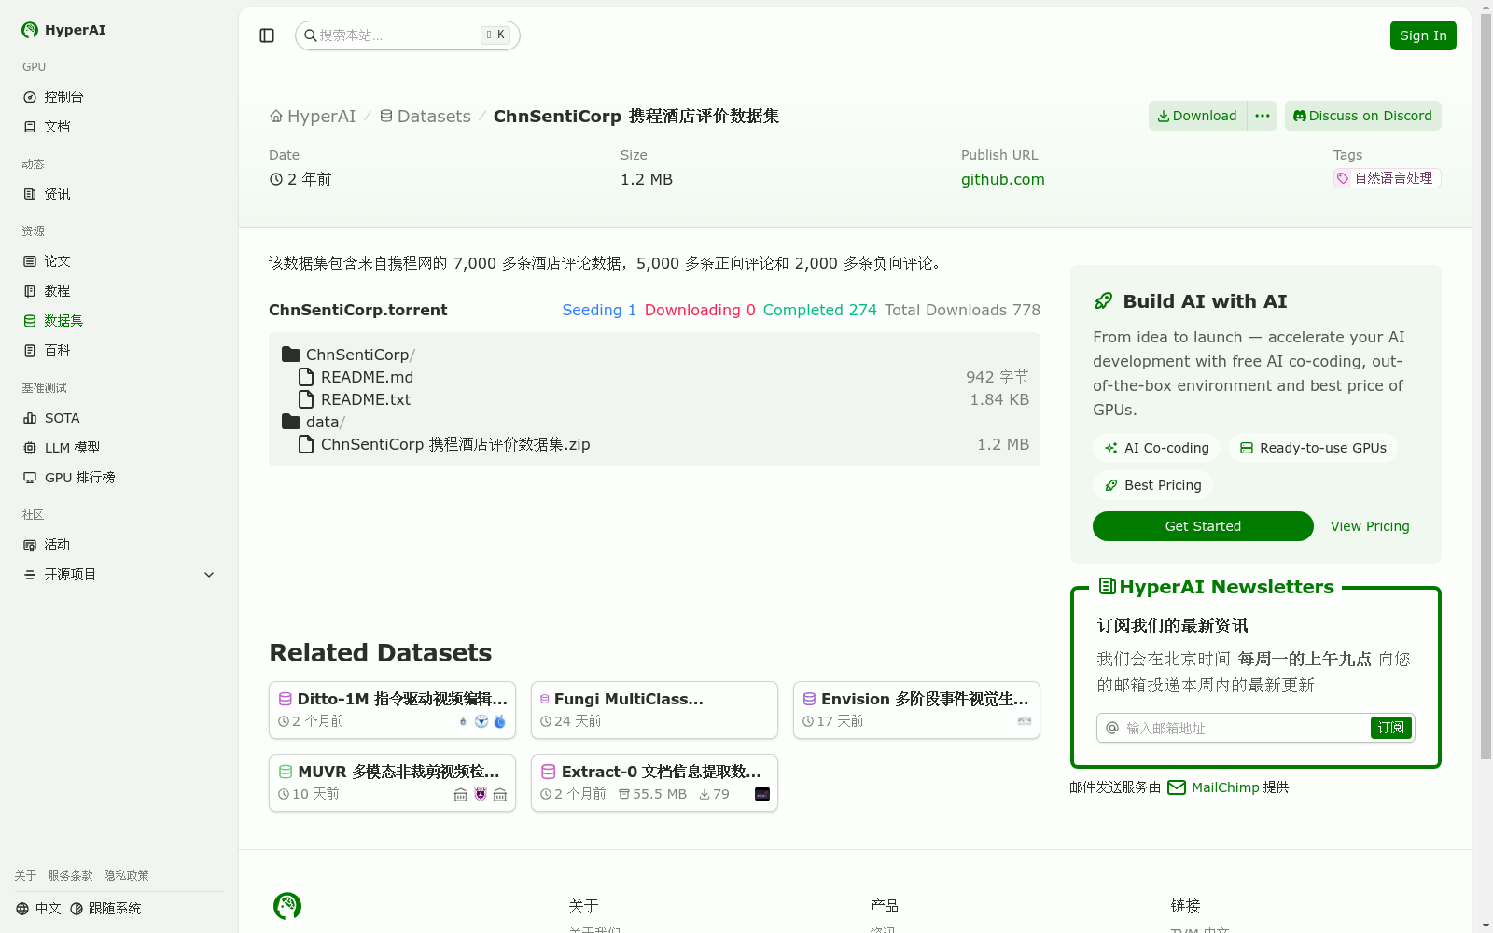
Task: Toggle the sidebar panel icon
Action: (x=267, y=35)
